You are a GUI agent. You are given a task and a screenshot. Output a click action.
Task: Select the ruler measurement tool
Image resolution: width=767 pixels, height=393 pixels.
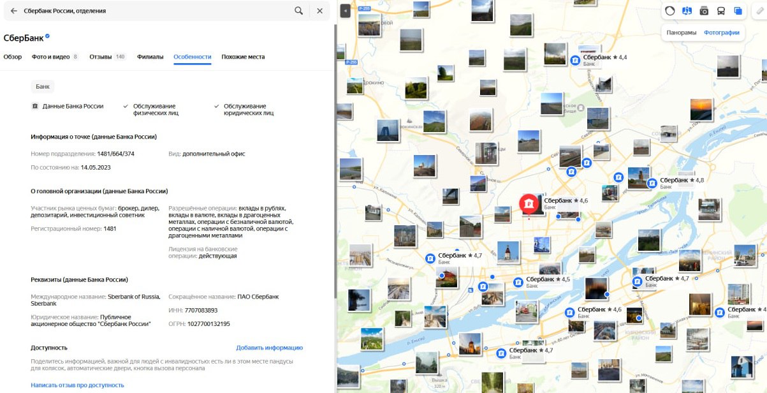coord(759,11)
